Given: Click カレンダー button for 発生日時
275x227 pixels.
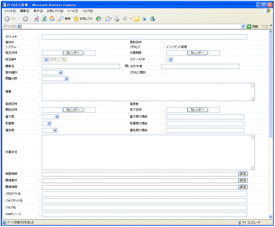Looking at the screenshot, I should (73, 53).
